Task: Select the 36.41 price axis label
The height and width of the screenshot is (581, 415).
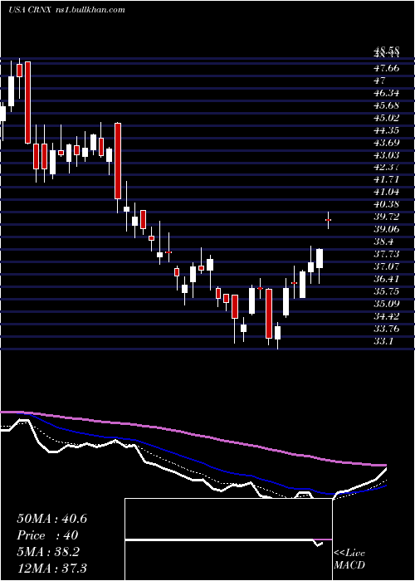Action: tap(386, 279)
